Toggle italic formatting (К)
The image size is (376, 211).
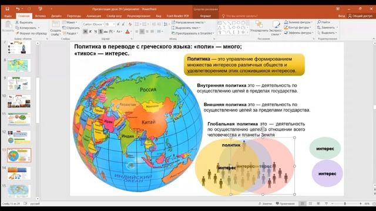tap(90, 32)
